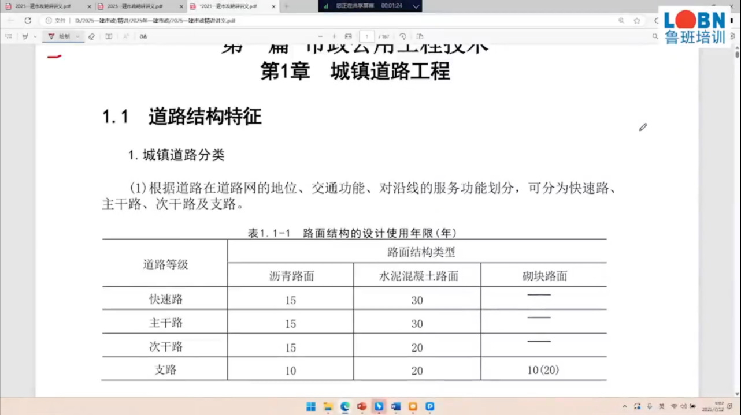741x415 pixels.
Task: Add page to favorites with star icon
Action: pyautogui.click(x=637, y=20)
